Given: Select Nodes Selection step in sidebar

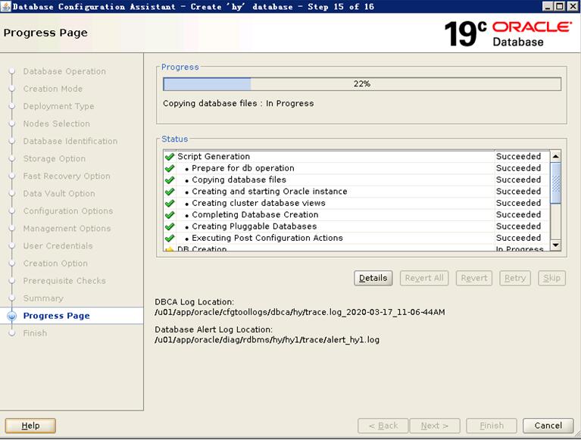Looking at the screenshot, I should pyautogui.click(x=56, y=123).
